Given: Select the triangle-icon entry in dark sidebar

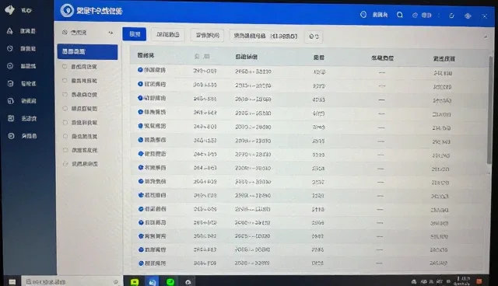Looking at the screenshot, I should click(21, 31).
